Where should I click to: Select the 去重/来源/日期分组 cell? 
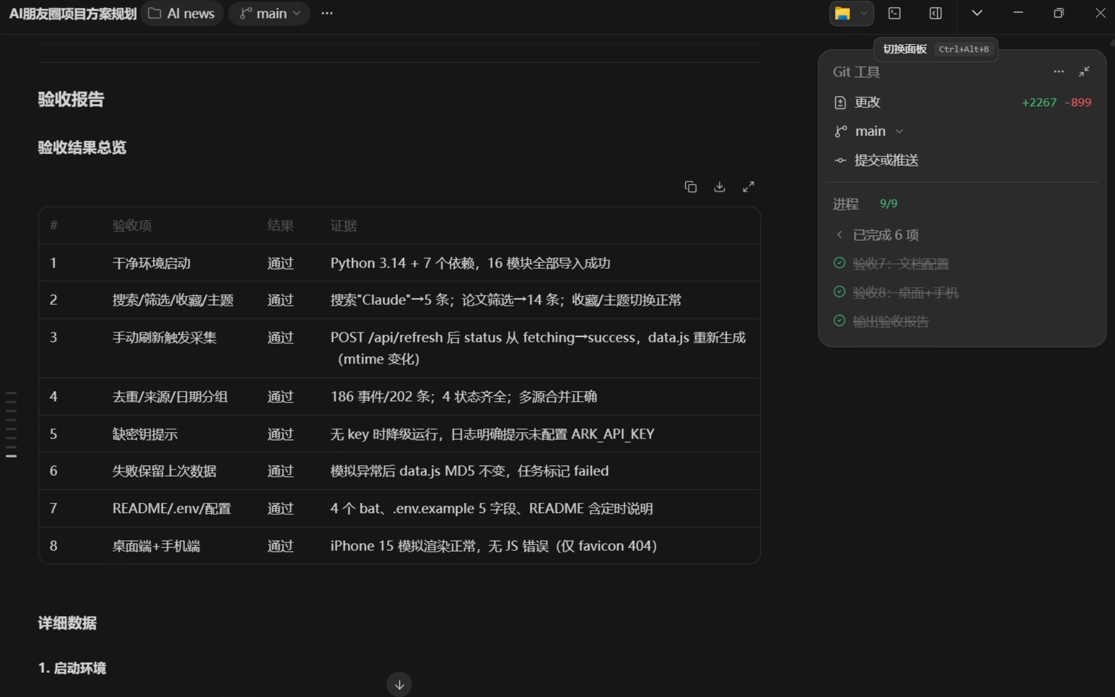[x=170, y=397]
